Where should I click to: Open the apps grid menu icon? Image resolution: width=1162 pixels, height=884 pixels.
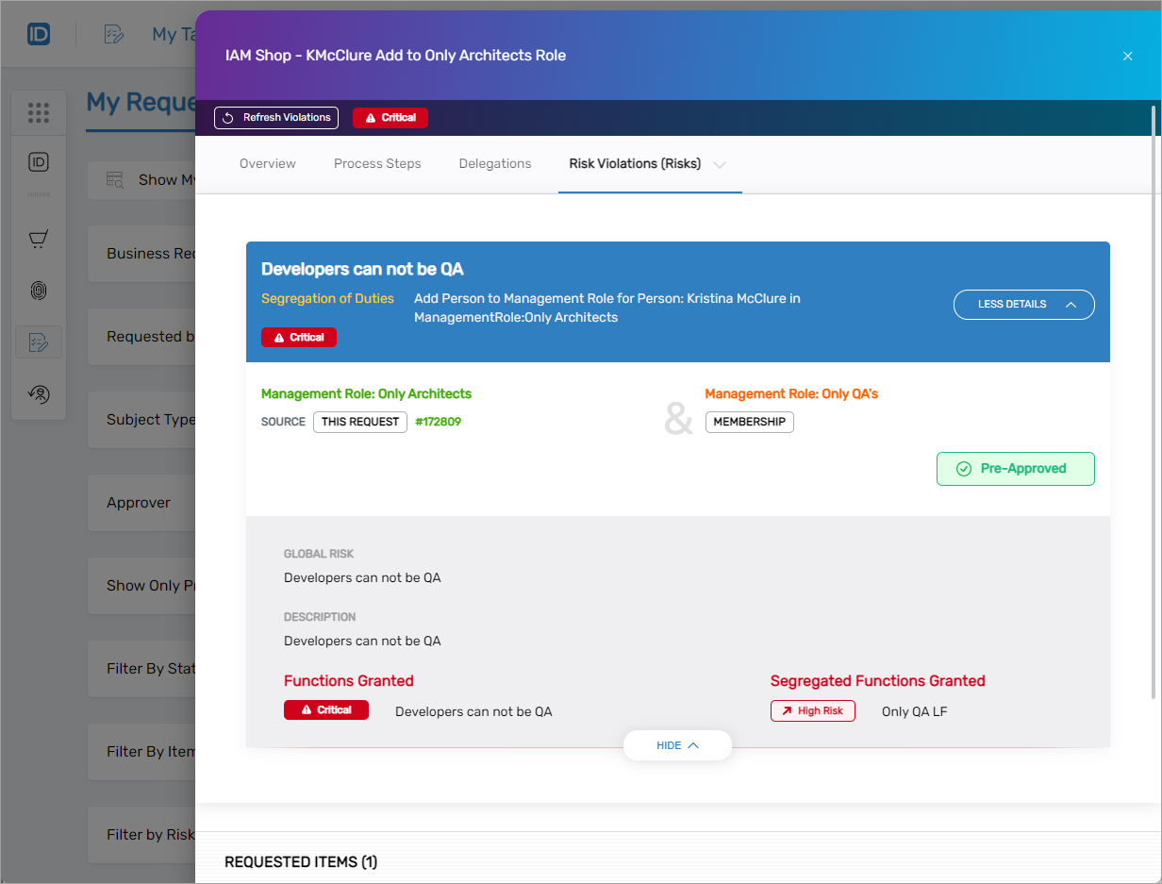pos(39,113)
